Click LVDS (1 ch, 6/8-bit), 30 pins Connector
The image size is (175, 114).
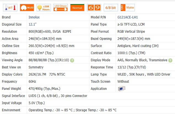pyautogui.click(x=58, y=96)
